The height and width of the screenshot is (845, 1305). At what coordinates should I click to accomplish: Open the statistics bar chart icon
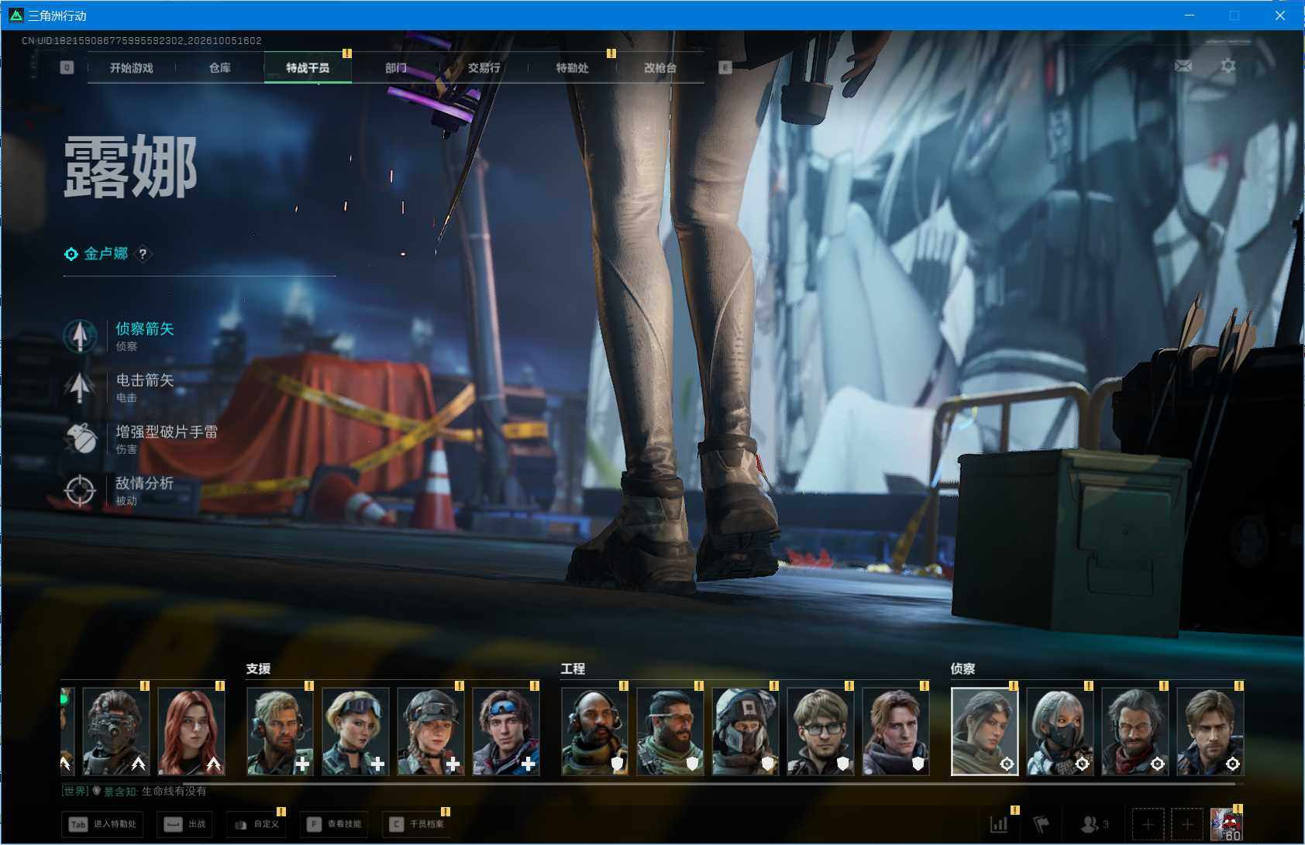click(x=999, y=824)
